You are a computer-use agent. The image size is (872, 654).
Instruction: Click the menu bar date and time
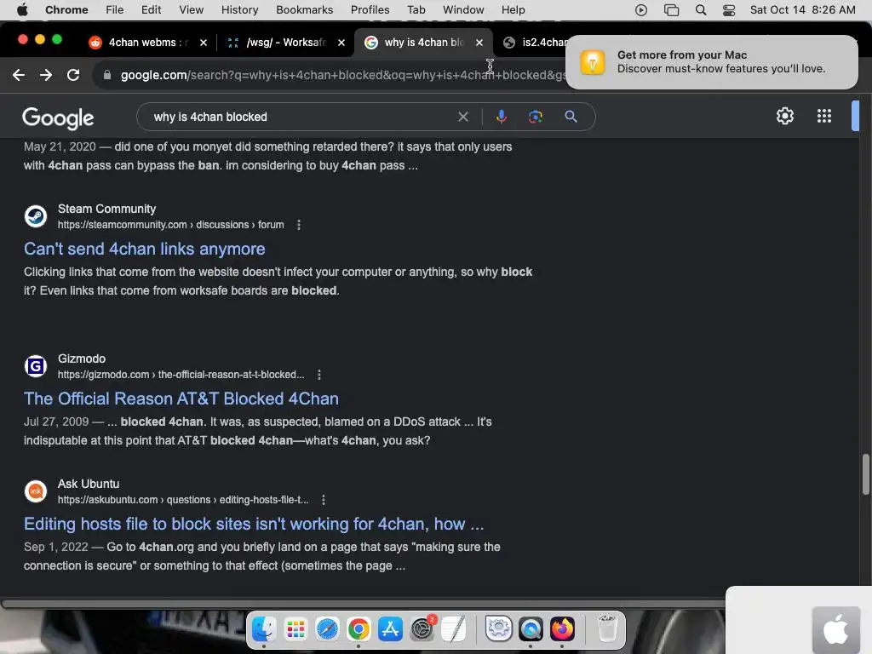point(802,10)
